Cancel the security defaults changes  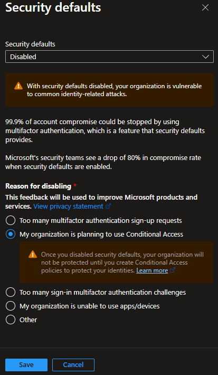coord(73,365)
